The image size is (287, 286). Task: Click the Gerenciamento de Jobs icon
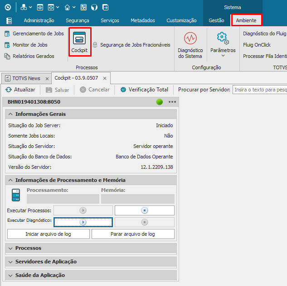(x=7, y=33)
